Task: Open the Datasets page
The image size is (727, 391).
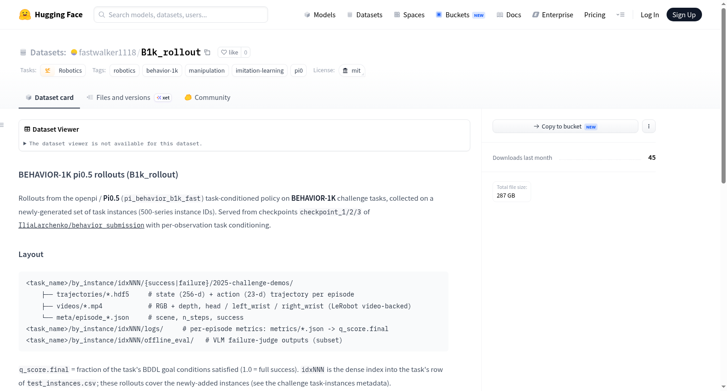Action: coord(365,15)
